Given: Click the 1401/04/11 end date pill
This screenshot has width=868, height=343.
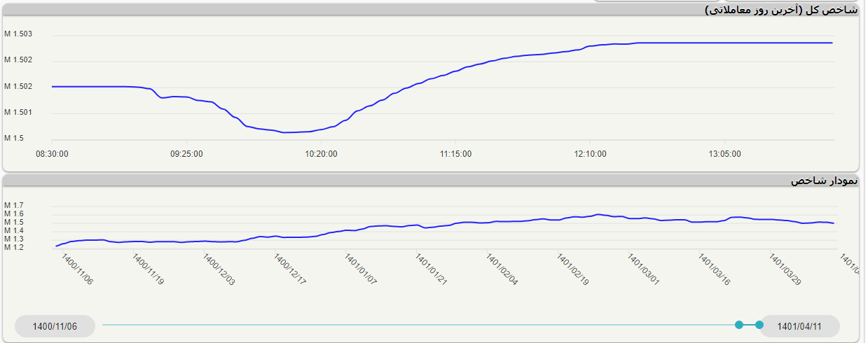Looking at the screenshot, I should 799,326.
